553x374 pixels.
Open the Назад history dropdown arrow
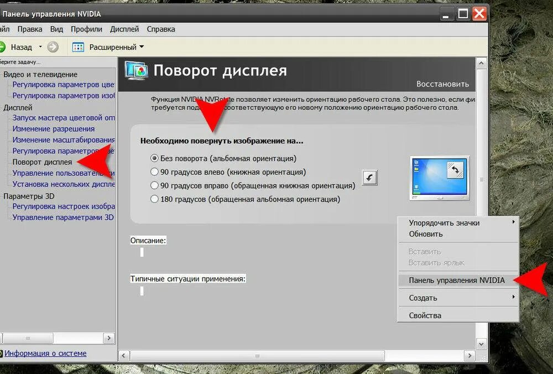[x=40, y=46]
